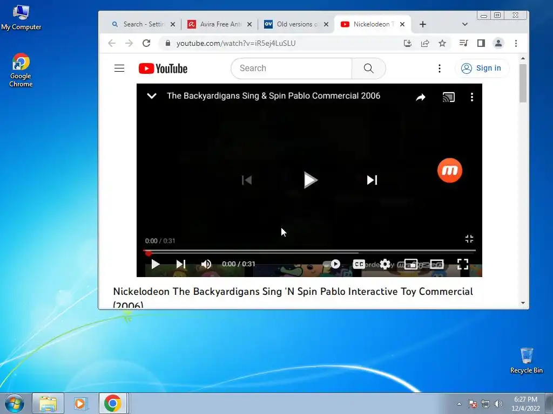Skip to next video in center overlay
The image size is (553, 414).
[x=372, y=180]
